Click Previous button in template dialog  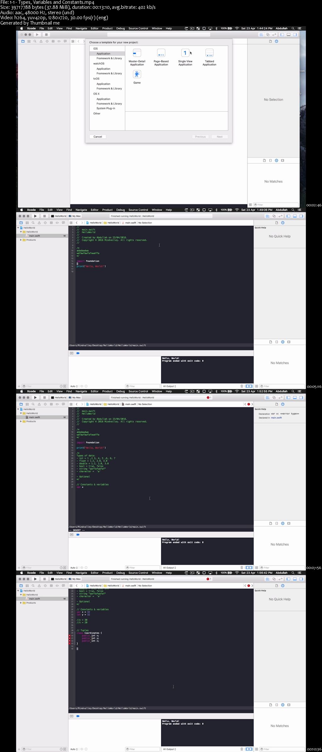(200, 137)
